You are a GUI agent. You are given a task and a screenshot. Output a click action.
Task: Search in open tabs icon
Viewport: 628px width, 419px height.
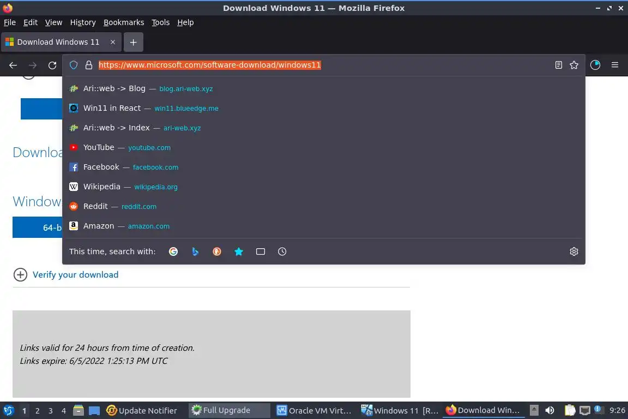click(x=261, y=252)
